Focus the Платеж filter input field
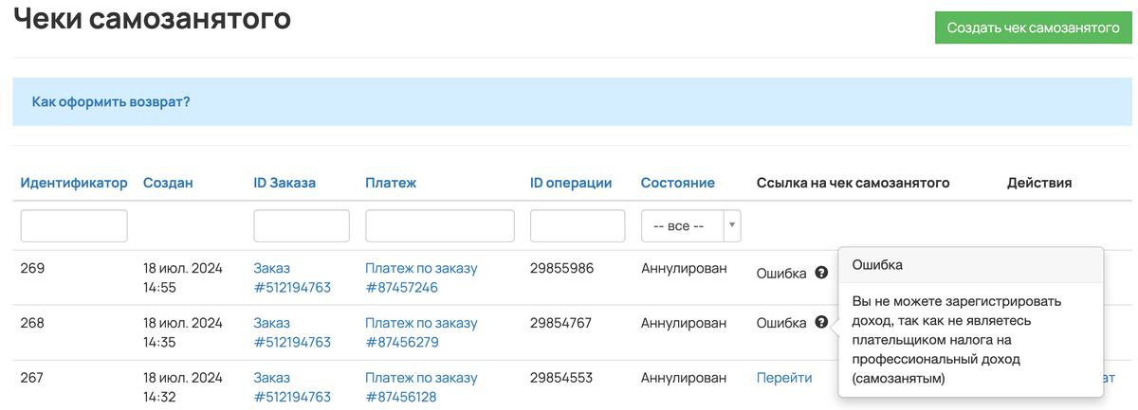Viewport: 1138px width, 410px height. pyautogui.click(x=440, y=226)
